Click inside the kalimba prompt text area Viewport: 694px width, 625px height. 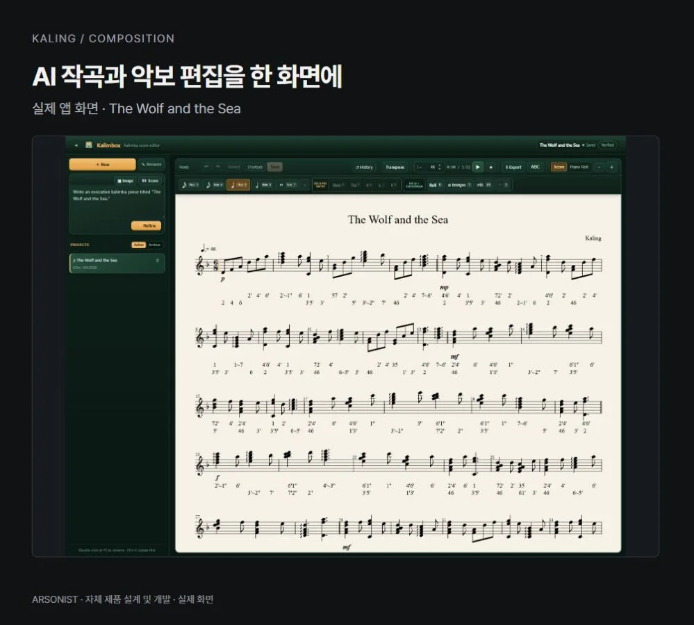117,203
